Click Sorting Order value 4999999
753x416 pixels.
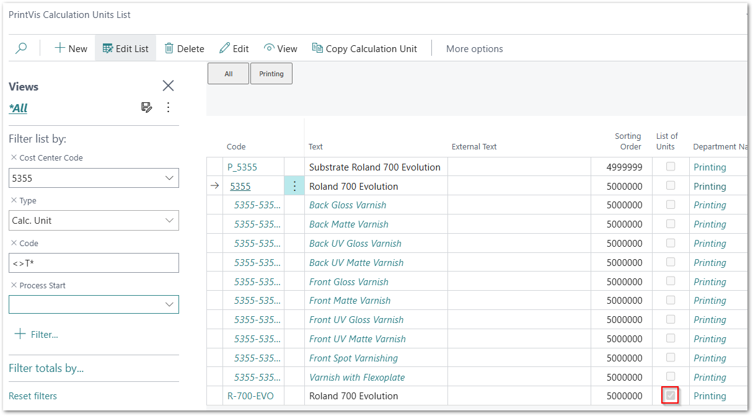coord(624,167)
